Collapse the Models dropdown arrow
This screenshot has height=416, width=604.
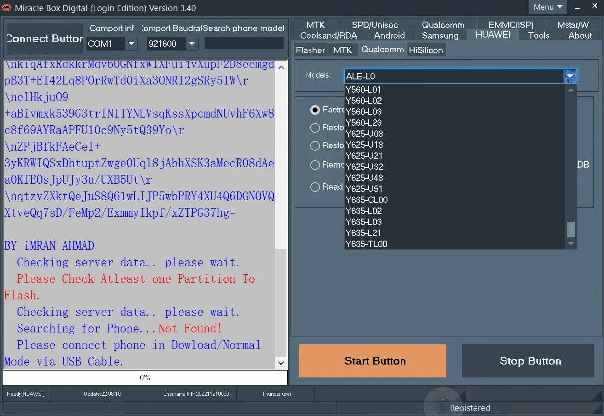pyautogui.click(x=570, y=76)
